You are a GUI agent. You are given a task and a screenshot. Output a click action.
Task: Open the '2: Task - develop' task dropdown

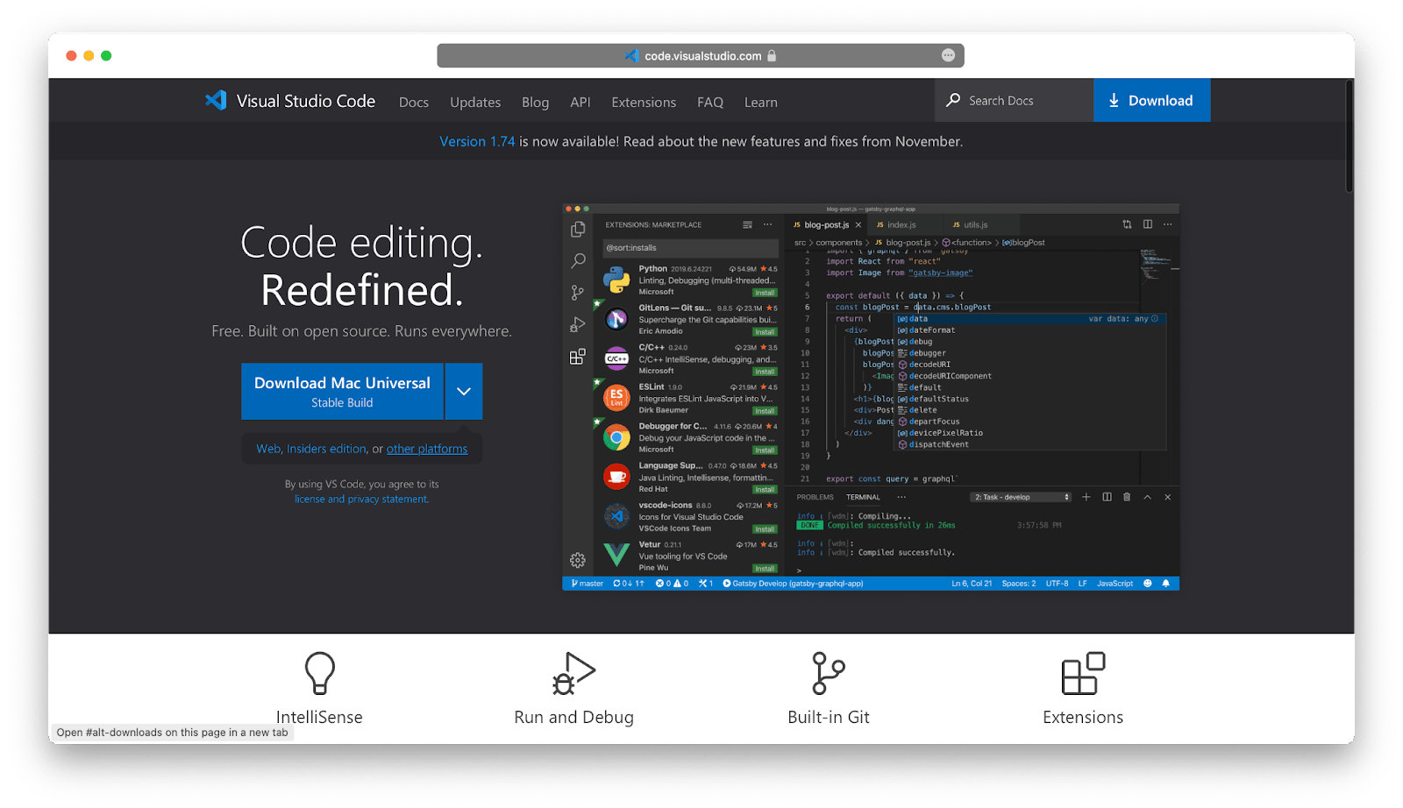(x=1020, y=497)
